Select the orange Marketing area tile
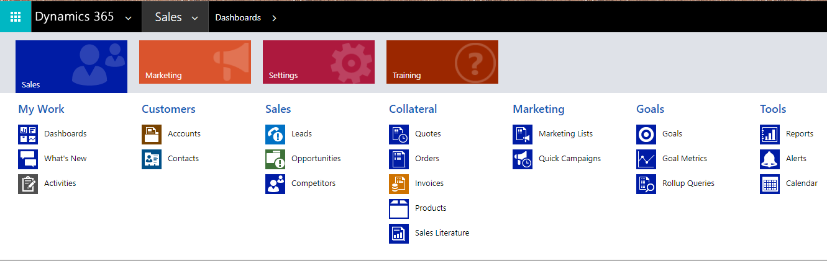827x261 pixels. pos(195,62)
